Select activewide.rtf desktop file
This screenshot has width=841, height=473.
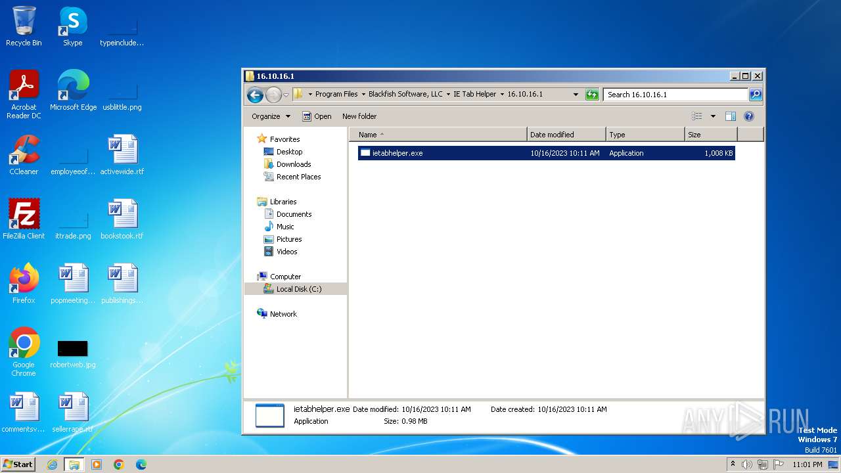pos(122,155)
